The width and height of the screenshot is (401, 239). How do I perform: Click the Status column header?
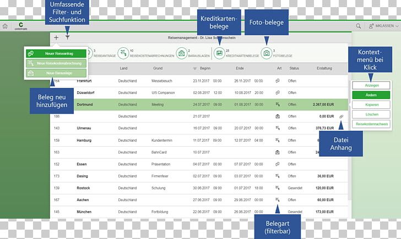tap(294, 68)
